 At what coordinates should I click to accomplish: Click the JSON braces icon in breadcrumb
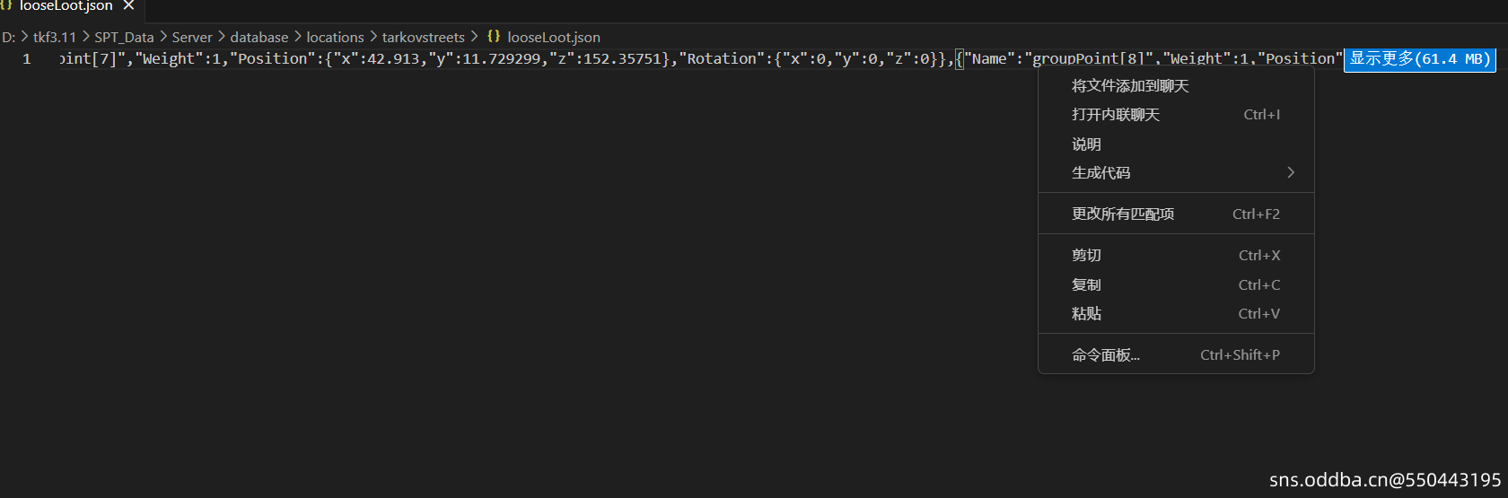(494, 37)
